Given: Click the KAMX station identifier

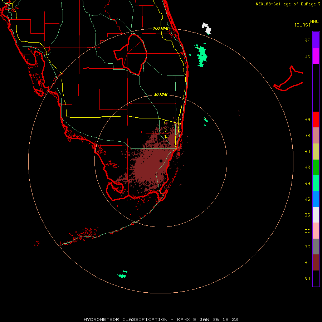Looking at the screenshot, I should click(184, 319).
